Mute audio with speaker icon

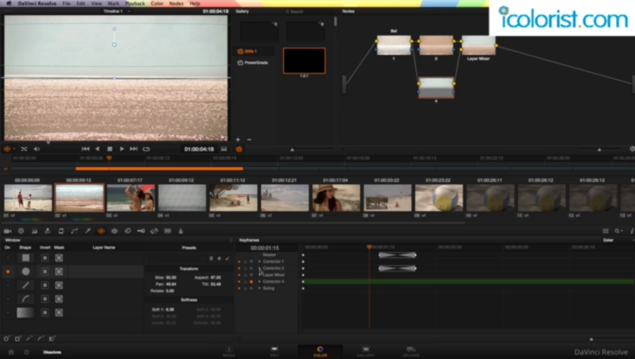tap(37, 149)
